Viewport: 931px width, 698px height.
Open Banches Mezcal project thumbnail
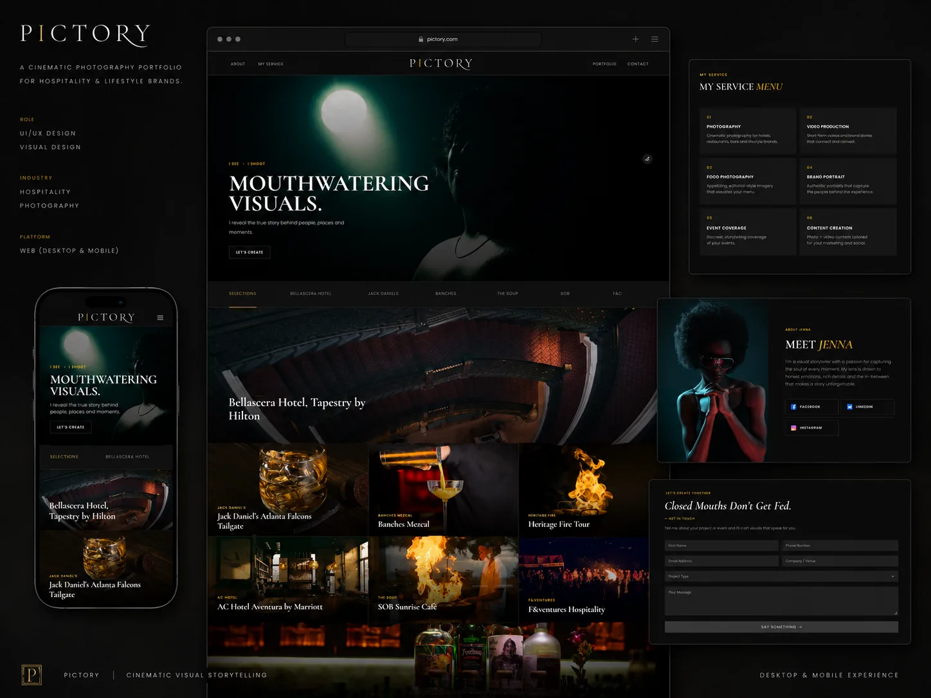[x=443, y=489]
